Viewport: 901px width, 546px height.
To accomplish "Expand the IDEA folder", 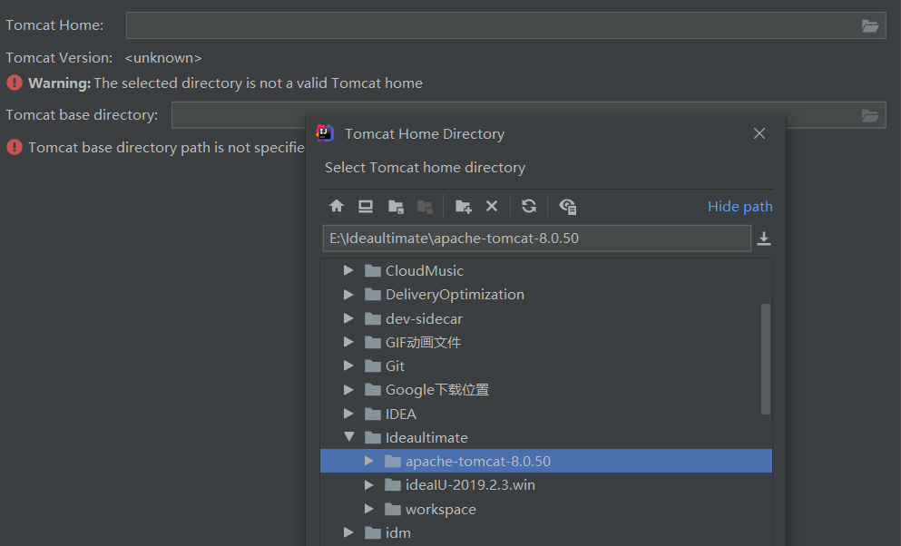I will pyautogui.click(x=348, y=414).
